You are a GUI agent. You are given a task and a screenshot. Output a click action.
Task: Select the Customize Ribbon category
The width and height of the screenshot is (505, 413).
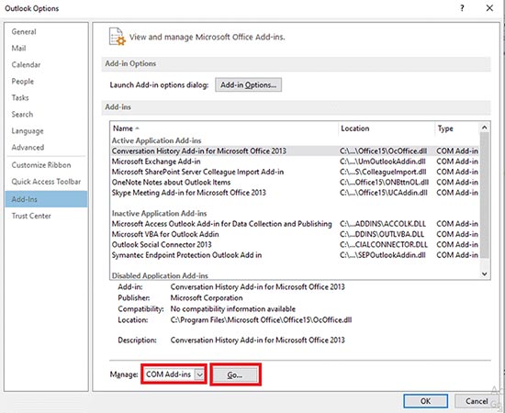pyautogui.click(x=41, y=165)
